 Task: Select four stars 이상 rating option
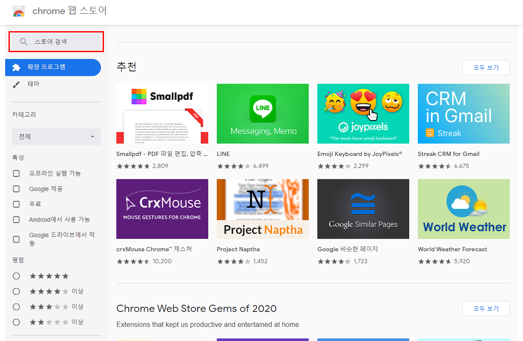click(16, 291)
